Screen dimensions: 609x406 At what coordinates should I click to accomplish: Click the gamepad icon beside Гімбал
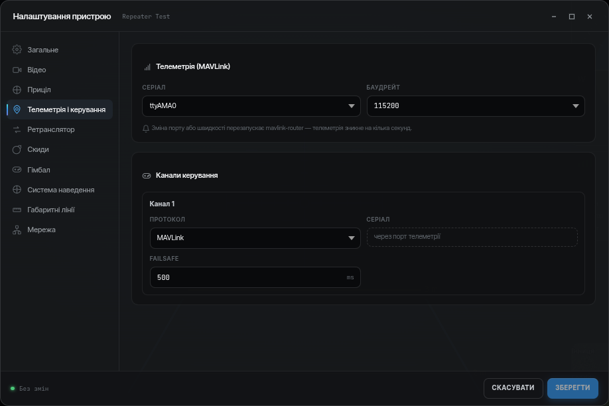17,169
